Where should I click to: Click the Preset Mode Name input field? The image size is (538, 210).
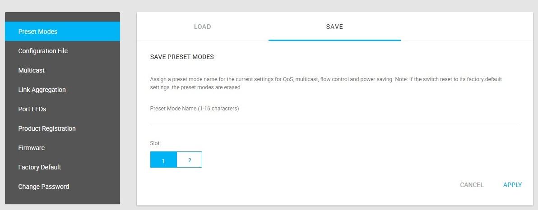pyautogui.click(x=334, y=120)
